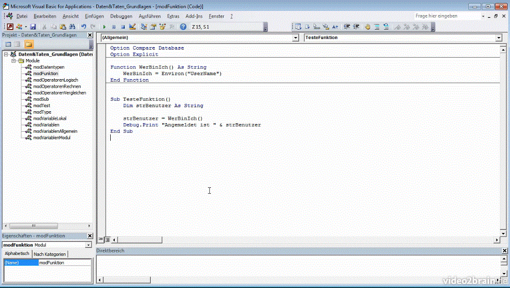Click the Paste clipboard icon
This screenshot has width=510, height=288.
click(63, 27)
